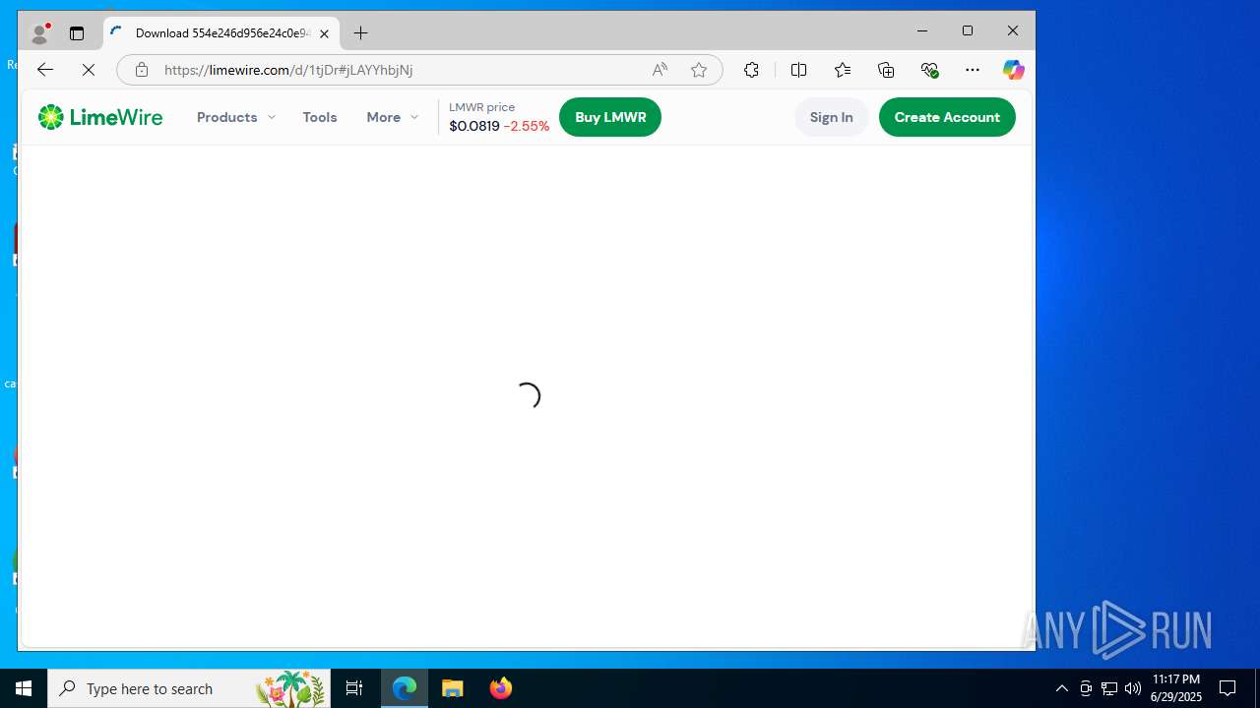The height and width of the screenshot is (708, 1260).
Task: Click the Buy LMWR button
Action: tap(610, 117)
